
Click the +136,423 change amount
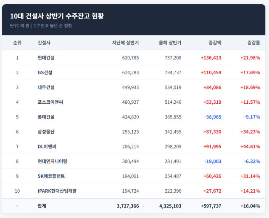pos(211,58)
